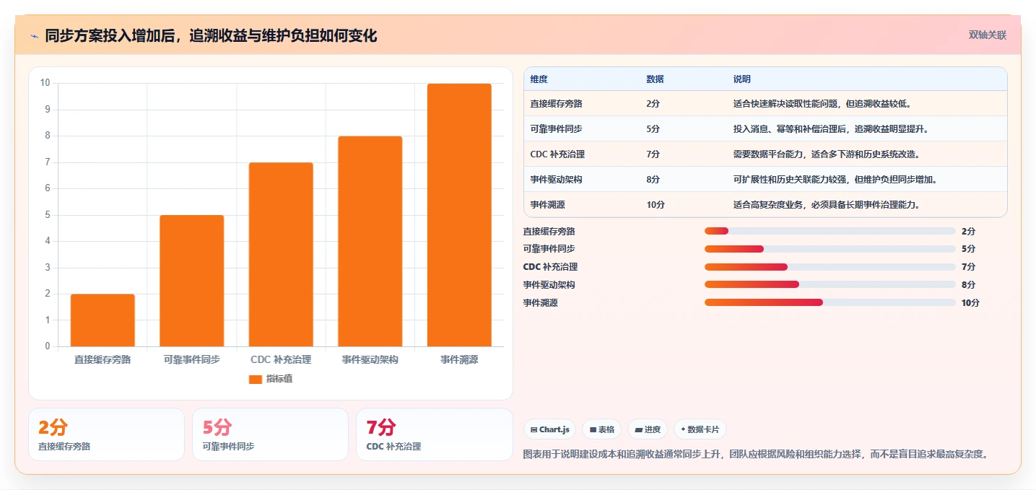Click 可靠事件同步 table row name
Image resolution: width=1036 pixels, height=490 pixels.
click(556, 129)
